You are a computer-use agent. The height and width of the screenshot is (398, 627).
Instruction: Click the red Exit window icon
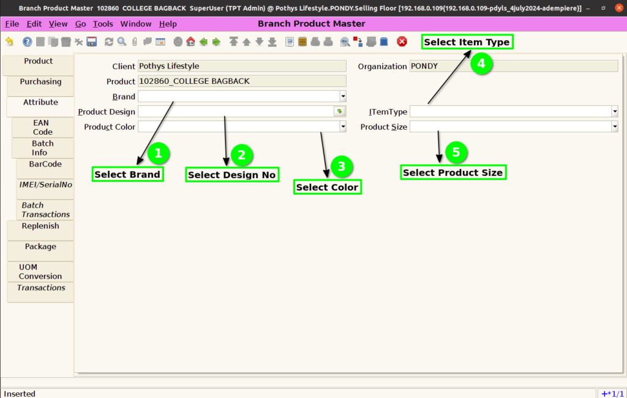coord(402,42)
